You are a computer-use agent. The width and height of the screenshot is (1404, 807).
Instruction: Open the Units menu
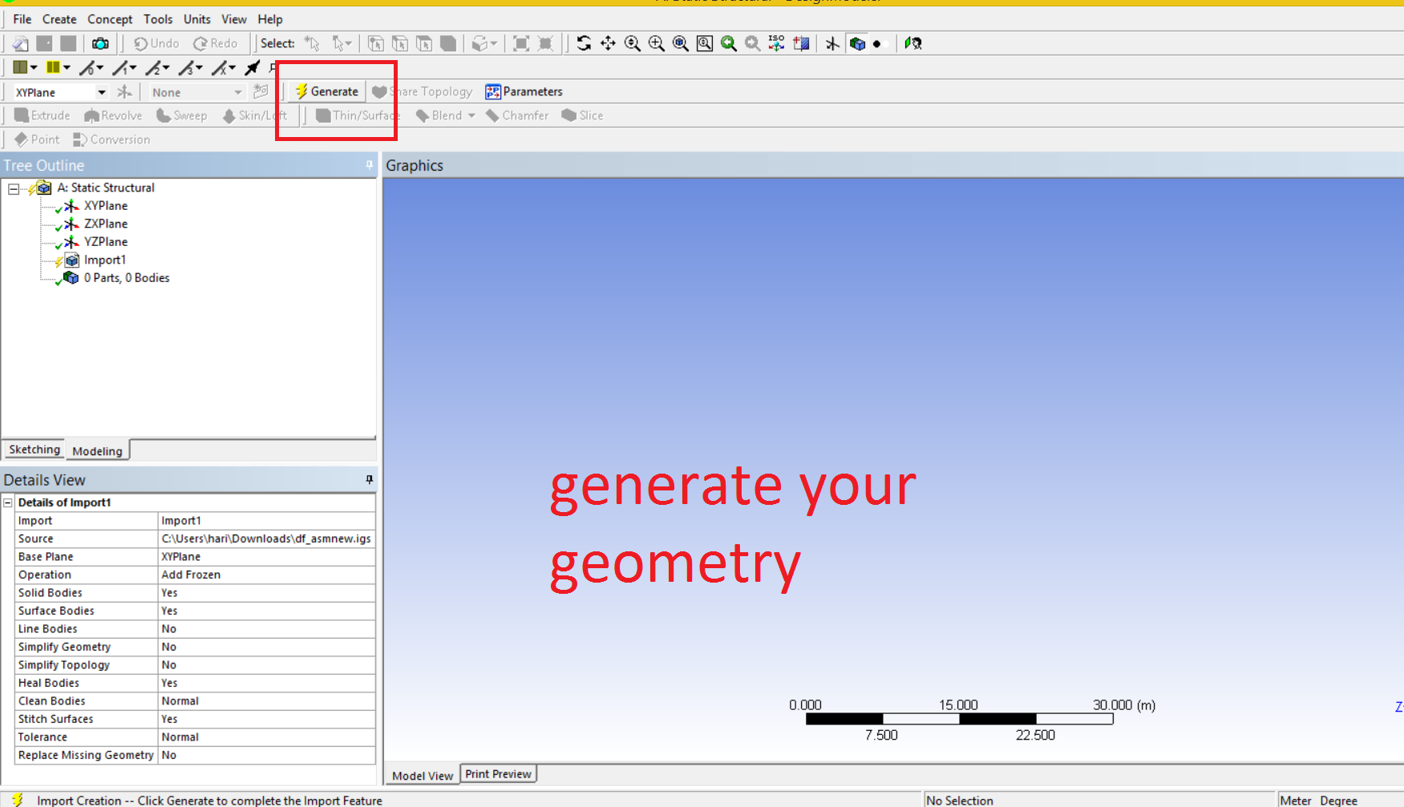tap(197, 19)
